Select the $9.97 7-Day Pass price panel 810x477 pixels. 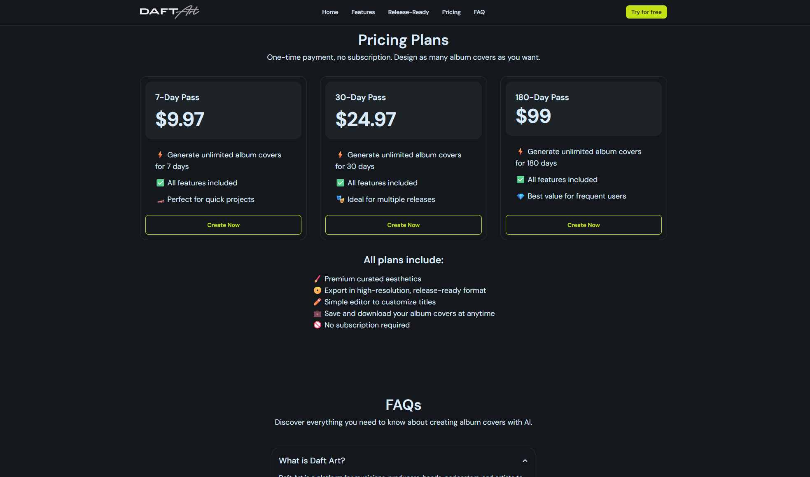[223, 110]
